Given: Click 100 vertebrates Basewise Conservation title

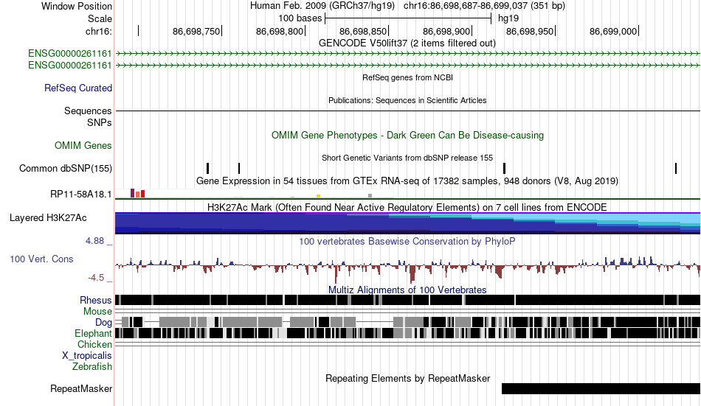Looking at the screenshot, I should pos(407,242).
